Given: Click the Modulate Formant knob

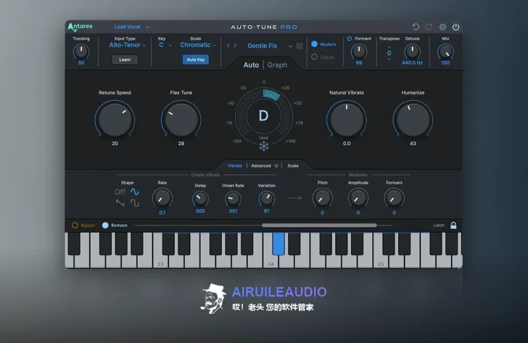Looking at the screenshot, I should [394, 199].
